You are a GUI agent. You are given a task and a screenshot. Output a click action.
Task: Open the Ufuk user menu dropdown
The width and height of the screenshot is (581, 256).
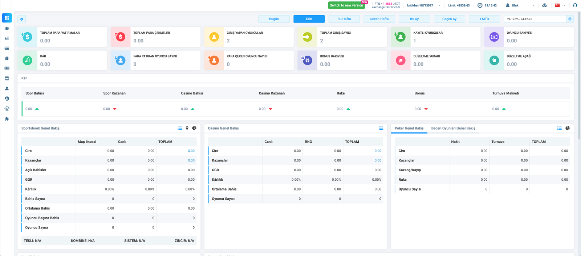coord(533,5)
